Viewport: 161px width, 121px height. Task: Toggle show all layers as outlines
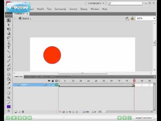(56, 81)
